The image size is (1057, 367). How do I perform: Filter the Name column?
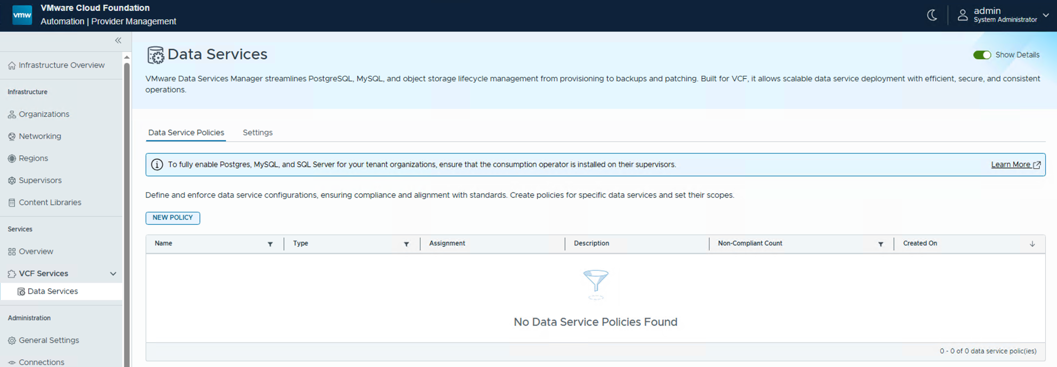[270, 244]
